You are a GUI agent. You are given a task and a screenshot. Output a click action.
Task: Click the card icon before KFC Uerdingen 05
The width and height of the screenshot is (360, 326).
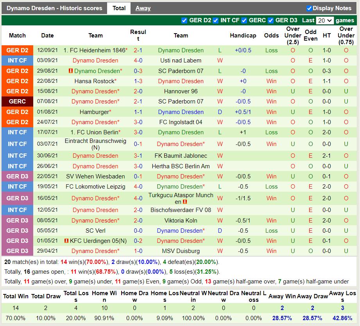pyautogui.click(x=66, y=241)
